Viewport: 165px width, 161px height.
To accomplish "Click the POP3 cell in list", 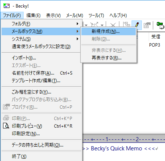I will 155,45.
